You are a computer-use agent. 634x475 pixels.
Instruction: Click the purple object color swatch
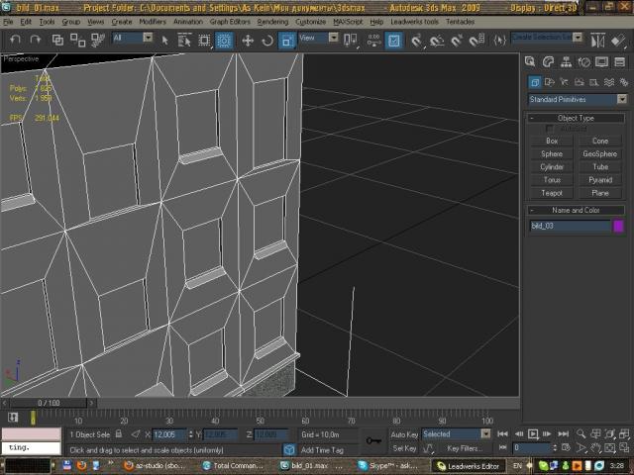click(619, 226)
